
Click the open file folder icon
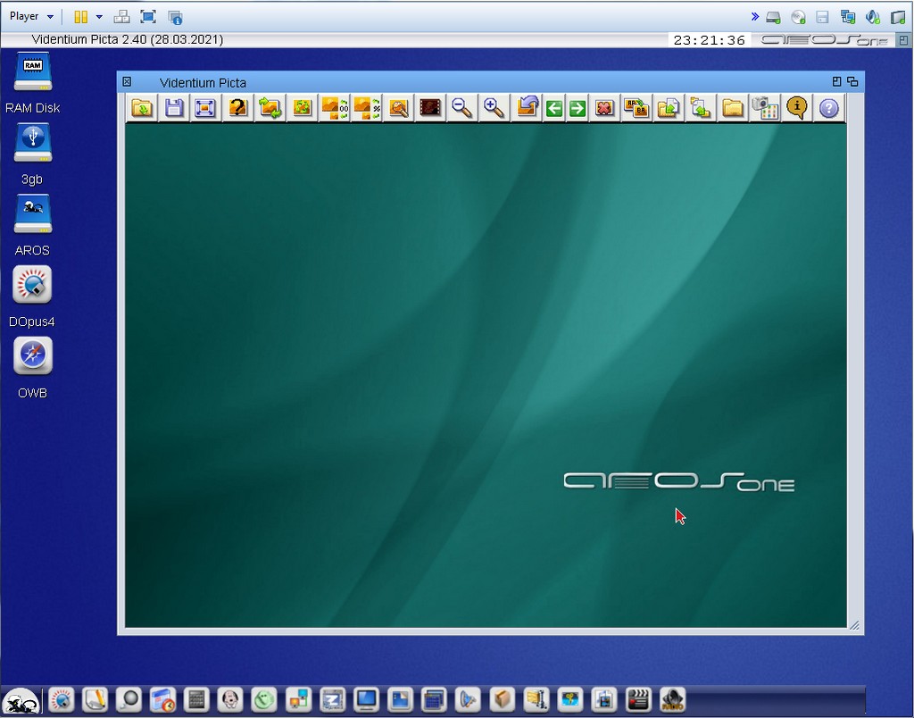[142, 108]
